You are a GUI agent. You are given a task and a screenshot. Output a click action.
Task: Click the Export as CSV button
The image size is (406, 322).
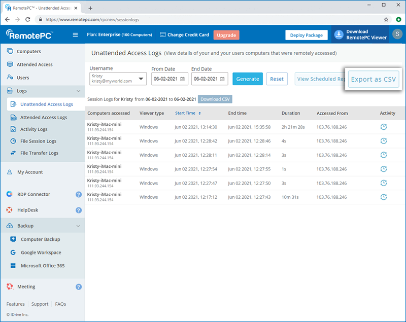point(374,80)
